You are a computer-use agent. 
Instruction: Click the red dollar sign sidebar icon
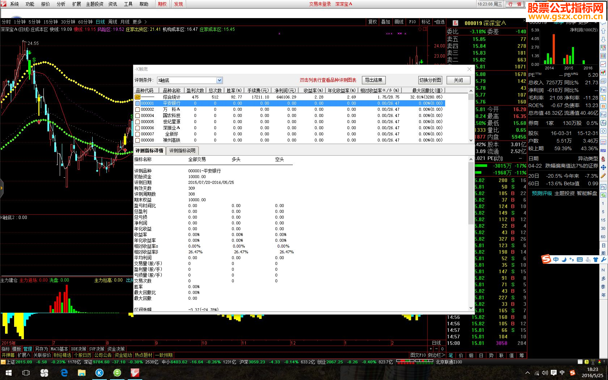[x=603, y=159]
